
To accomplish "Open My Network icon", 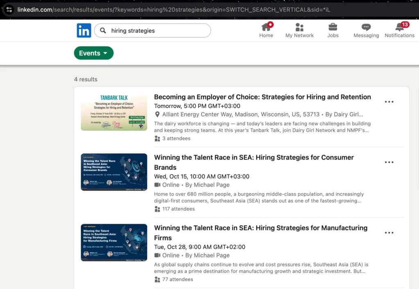I will click(x=300, y=27).
